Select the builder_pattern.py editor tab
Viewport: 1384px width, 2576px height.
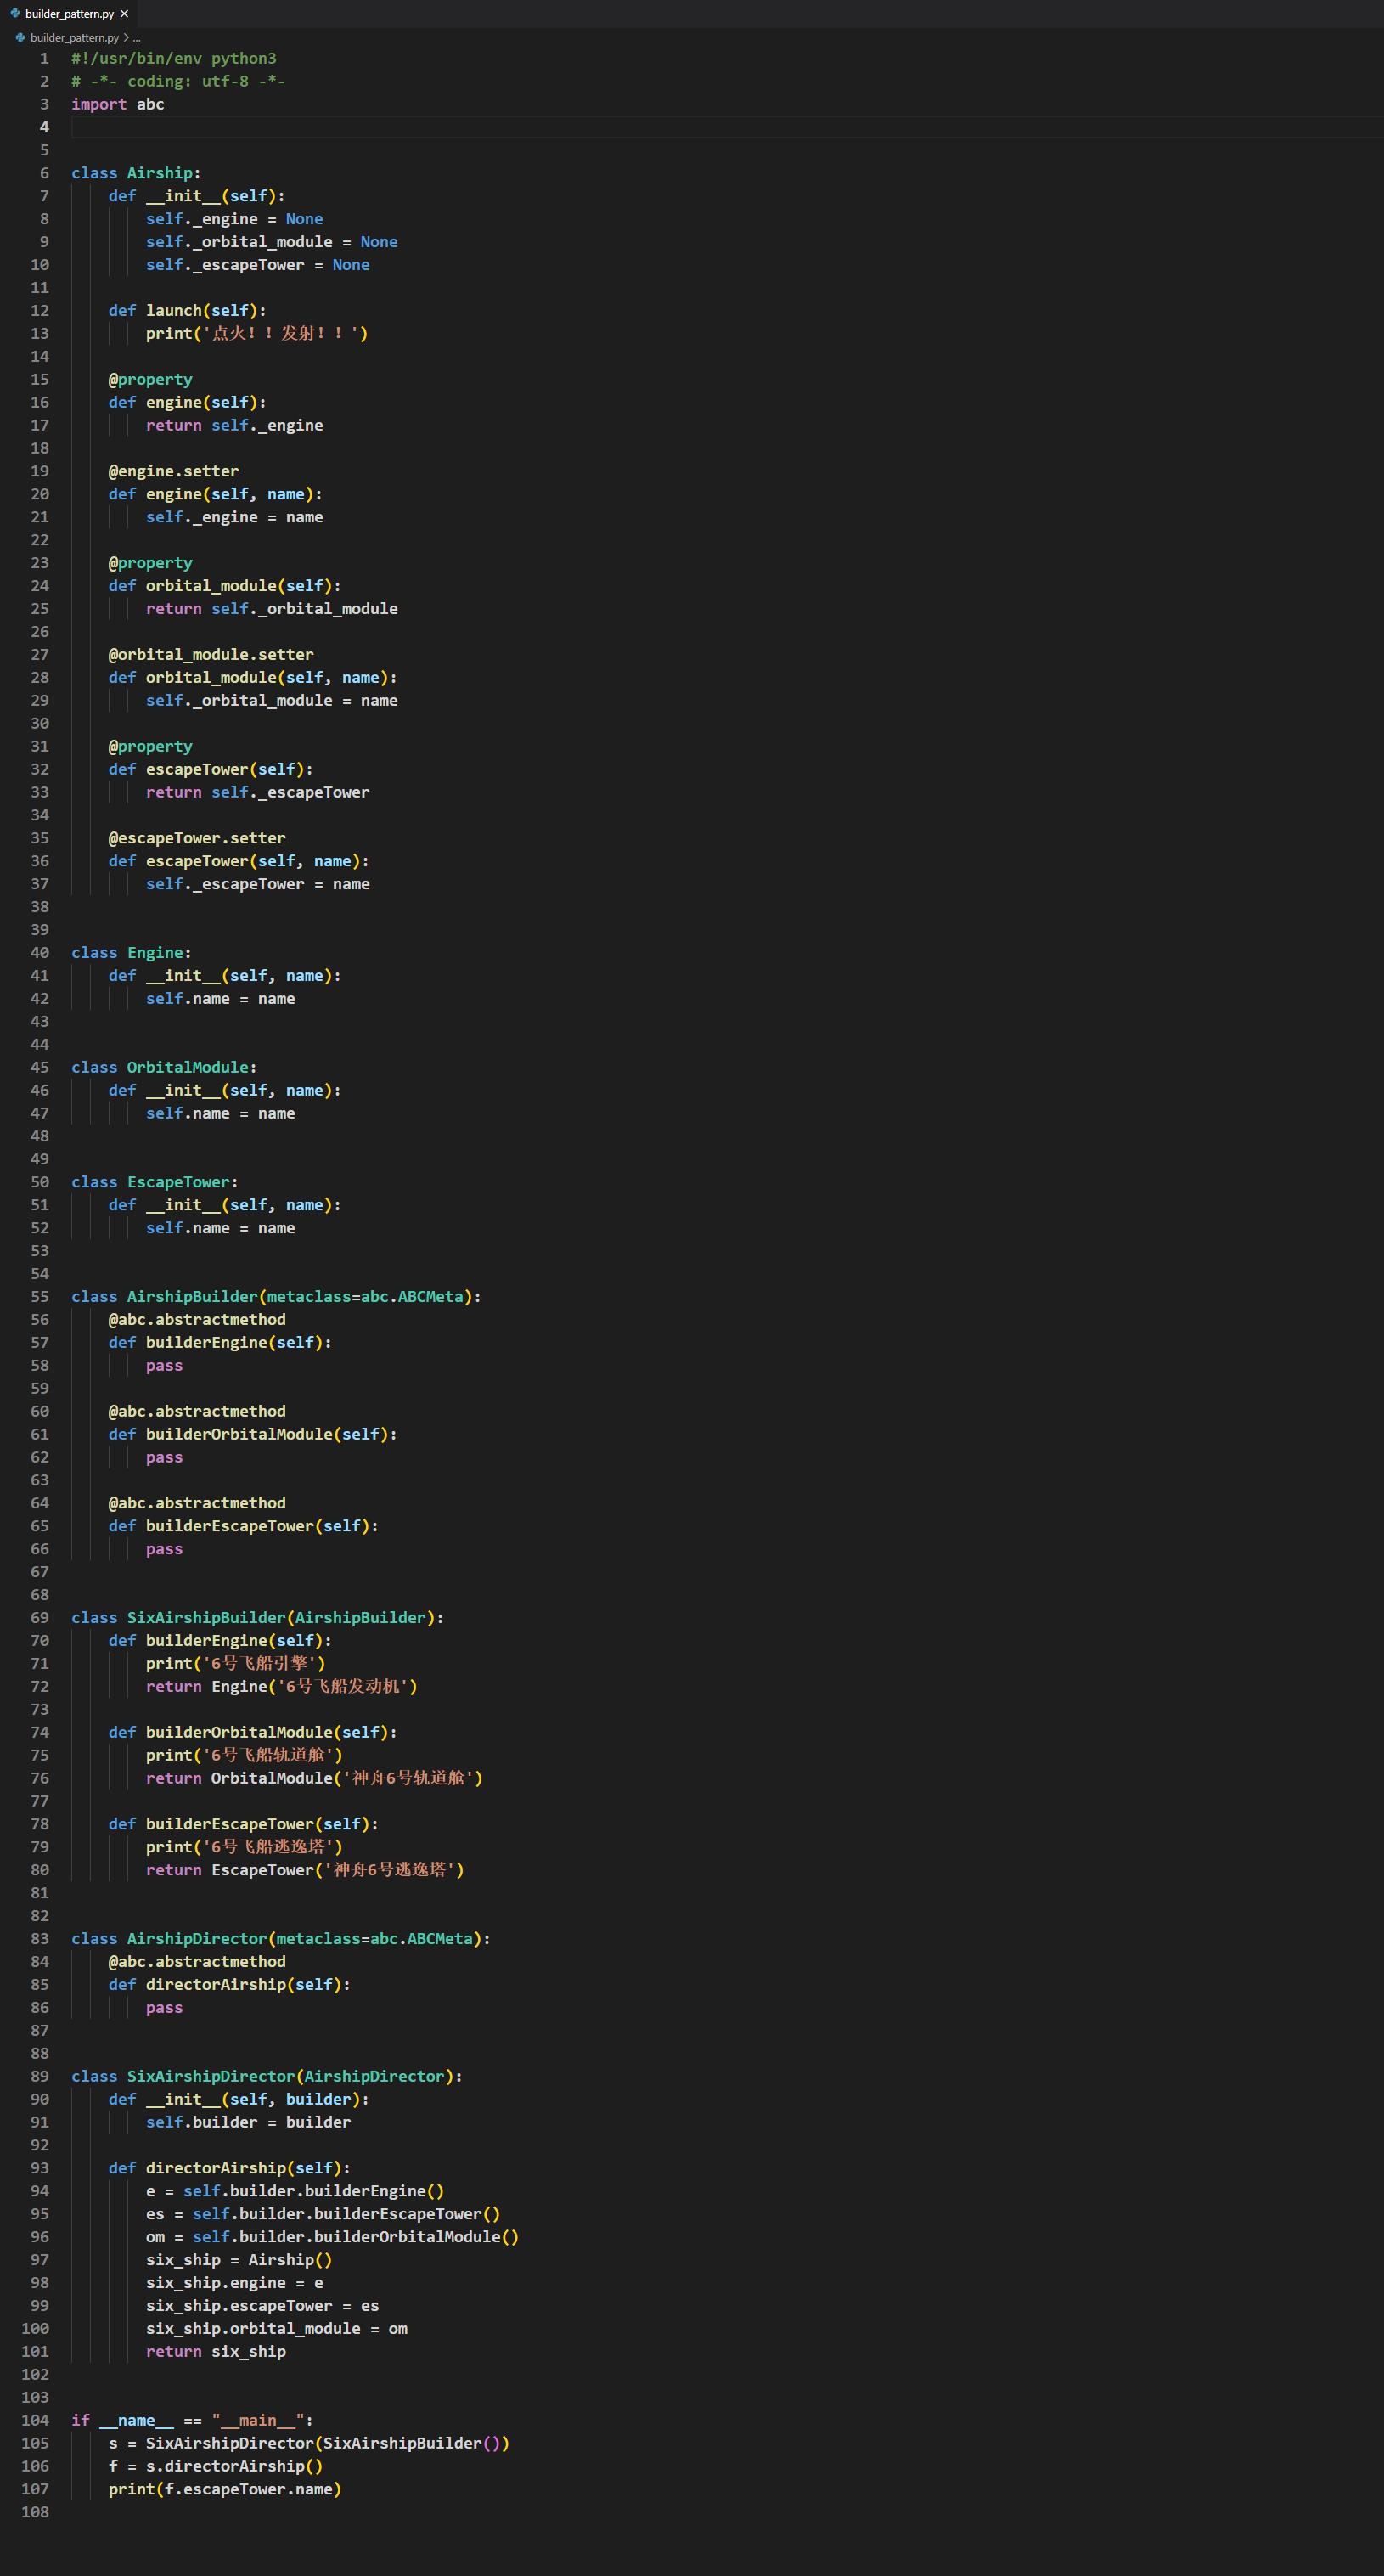[x=69, y=14]
